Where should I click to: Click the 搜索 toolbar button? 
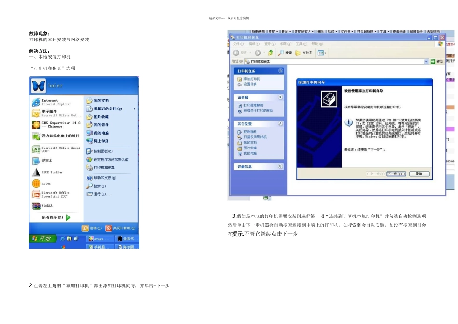[285, 53]
